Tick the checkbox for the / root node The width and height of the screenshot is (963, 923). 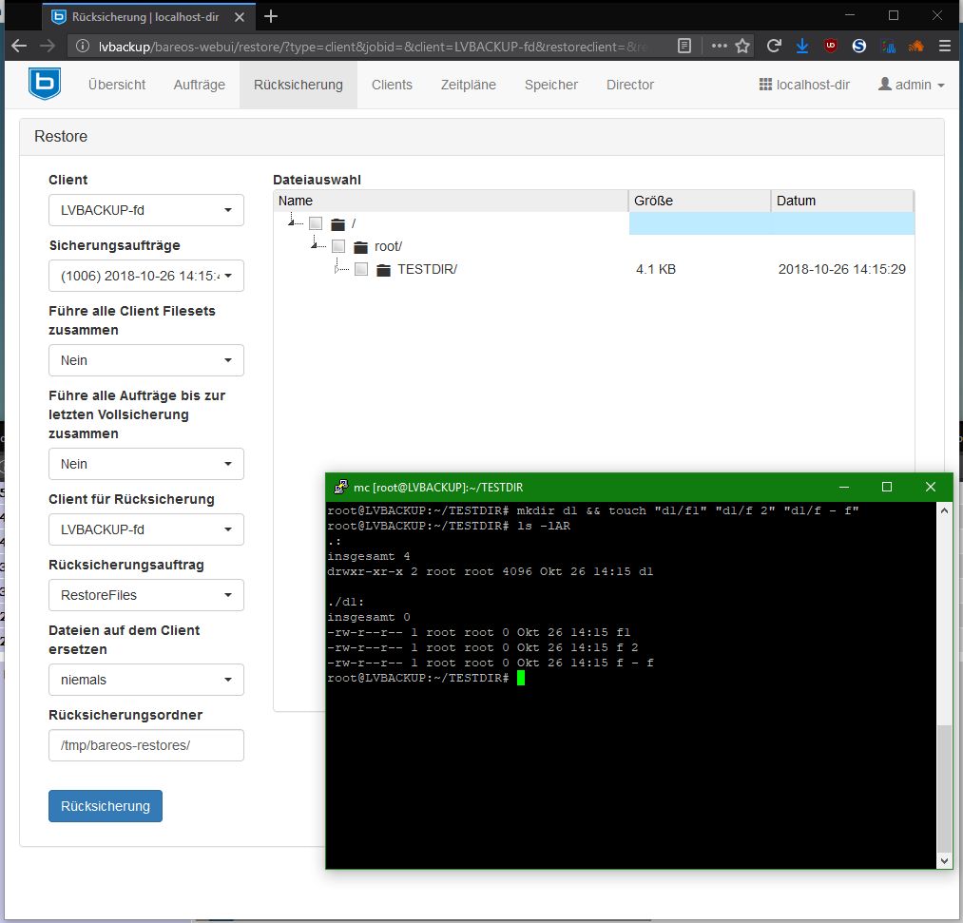point(316,224)
